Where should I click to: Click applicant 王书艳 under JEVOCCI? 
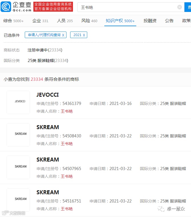point(67,111)
